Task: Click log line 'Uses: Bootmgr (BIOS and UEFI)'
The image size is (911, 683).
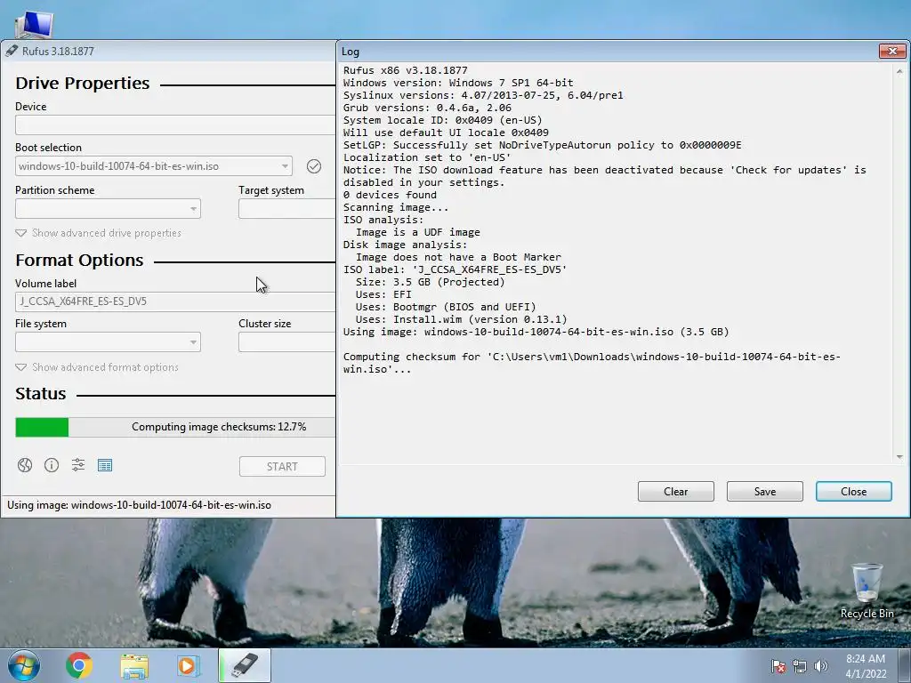Action: (446, 307)
